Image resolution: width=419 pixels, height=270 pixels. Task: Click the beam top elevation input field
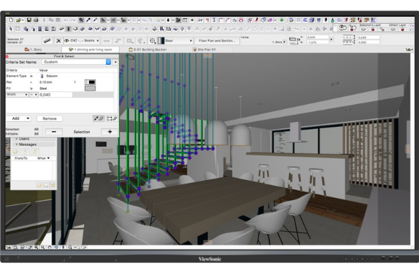coord(318,38)
